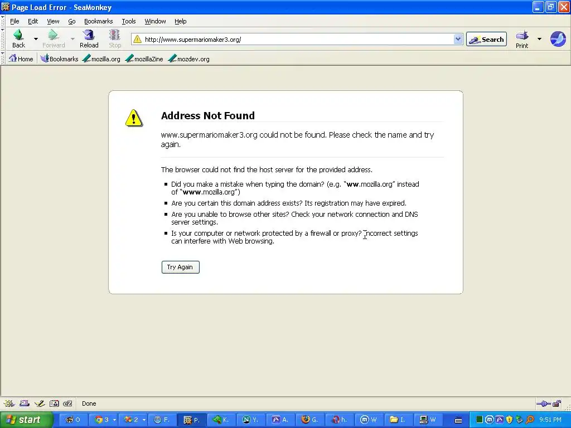571x428 pixels.
Task: Print the page with Print icon
Action: coord(522,39)
